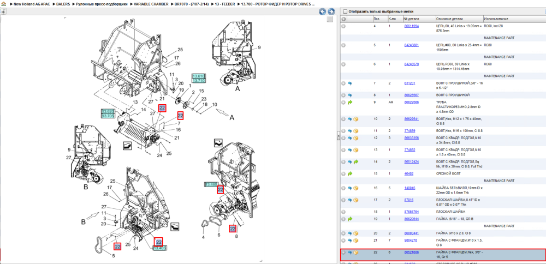Viewport: 546px width, 264px height.
Task: Click box icon for part 86000441
Action: point(356,233)
